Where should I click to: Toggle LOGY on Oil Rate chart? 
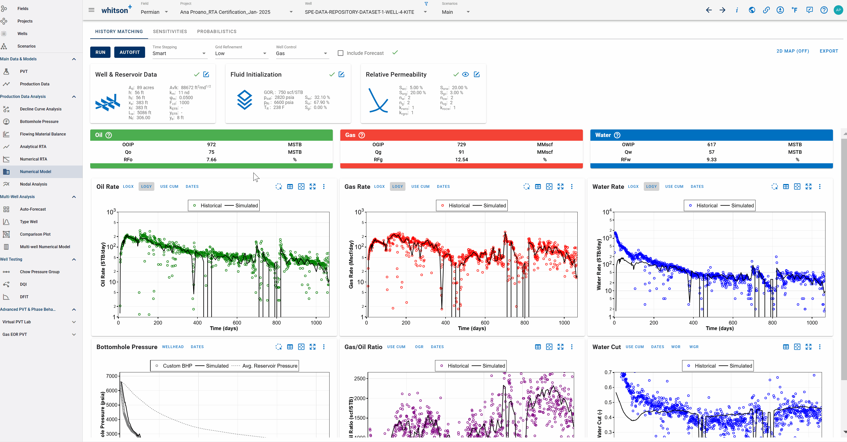tap(146, 186)
